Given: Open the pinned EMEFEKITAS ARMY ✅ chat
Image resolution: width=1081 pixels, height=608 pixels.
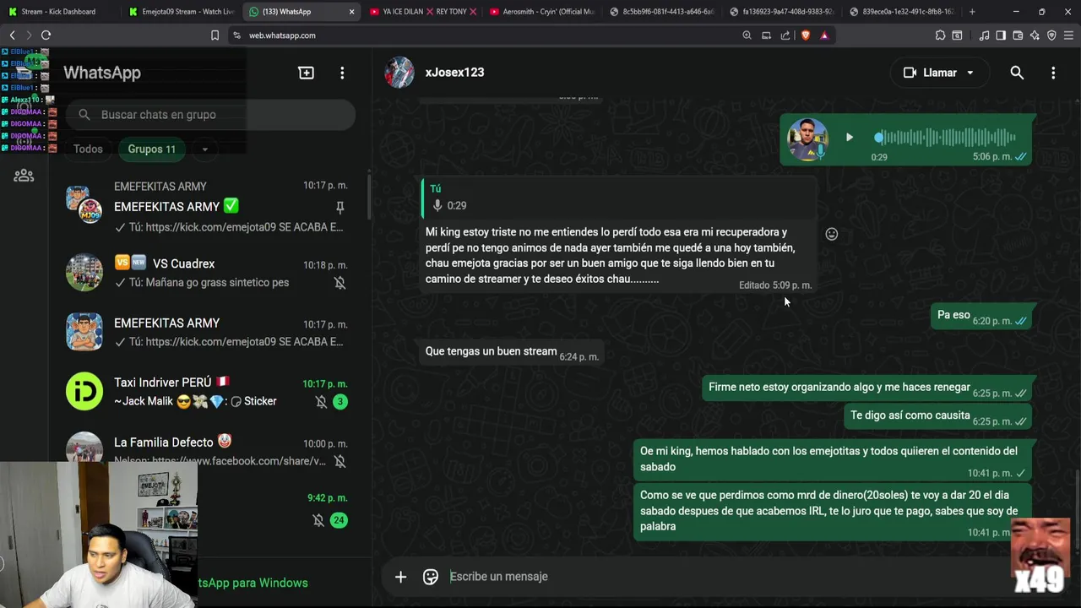Looking at the screenshot, I should pos(211,207).
